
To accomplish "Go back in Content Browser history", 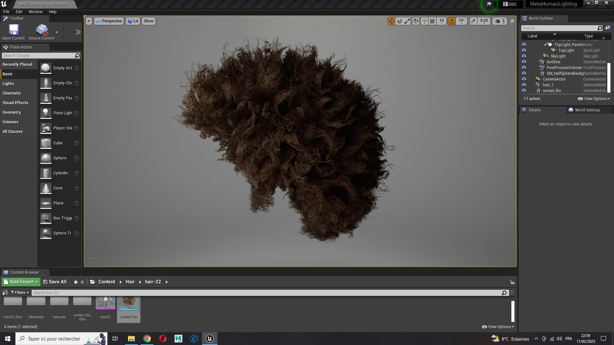I will [x=76, y=282].
